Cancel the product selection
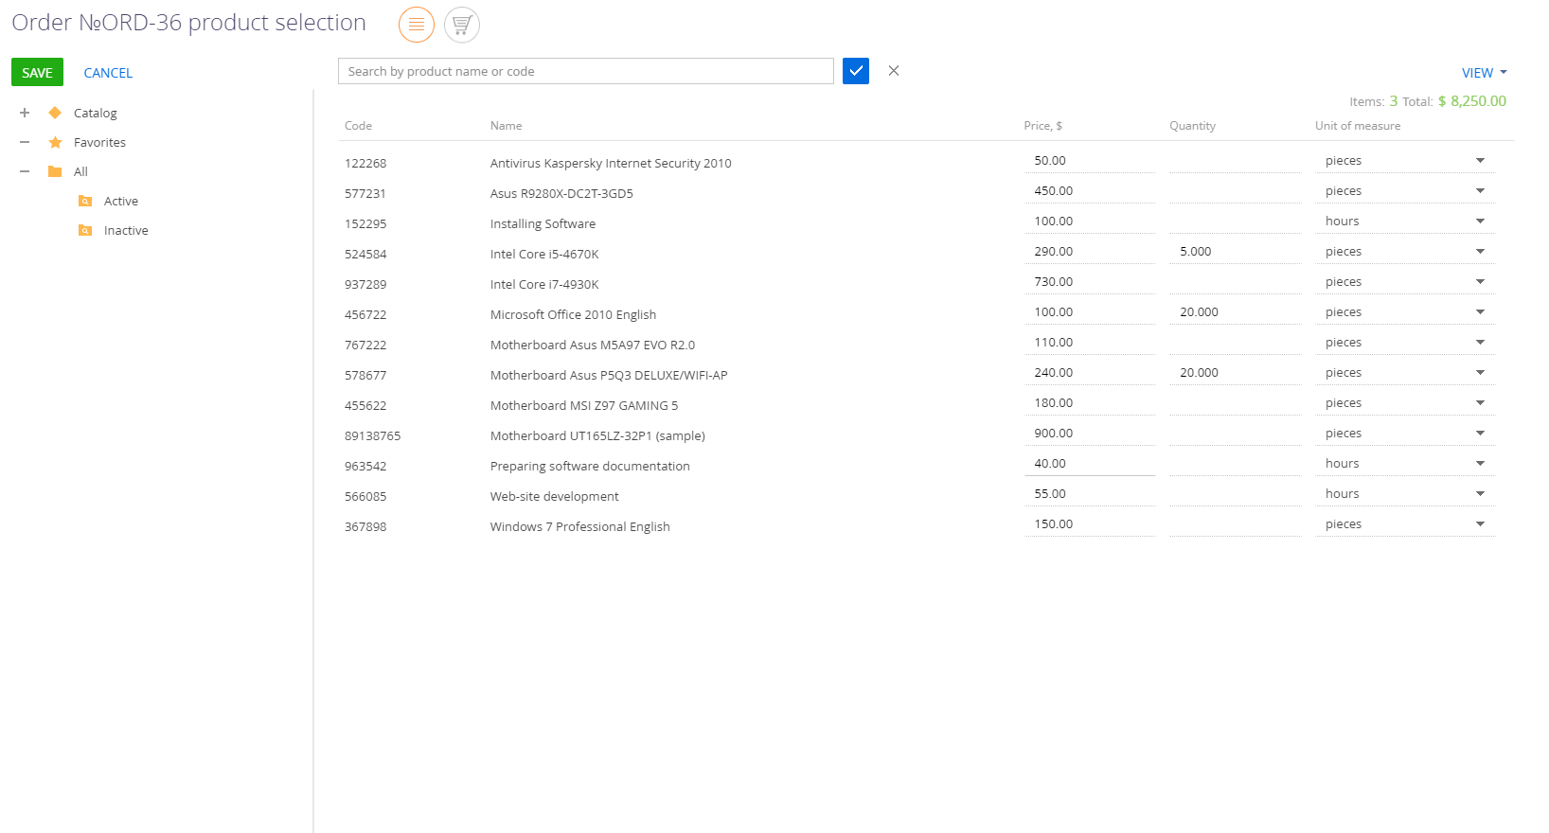The width and height of the screenshot is (1549, 833). tap(108, 73)
